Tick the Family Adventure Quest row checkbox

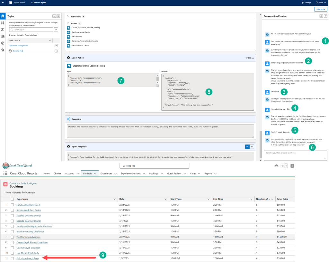(12, 205)
